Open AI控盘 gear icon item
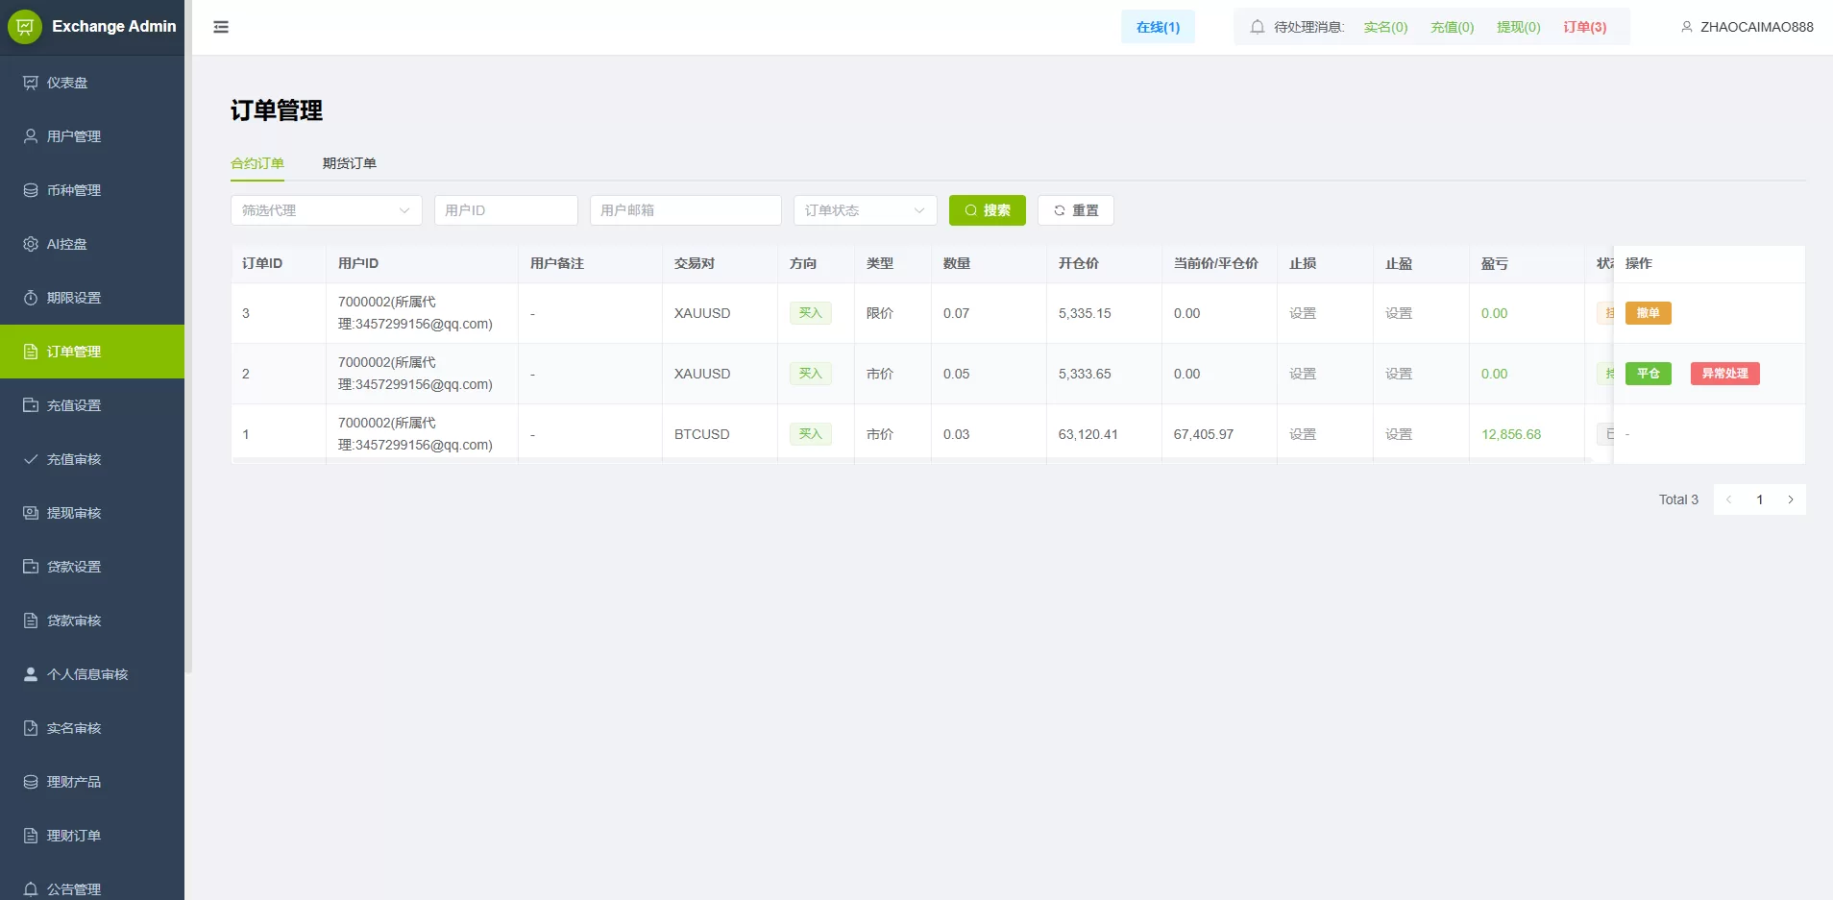1833x900 pixels. point(31,244)
